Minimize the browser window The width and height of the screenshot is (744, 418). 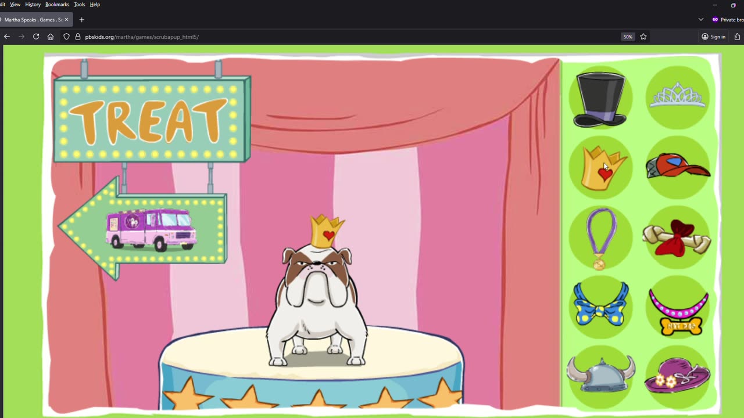pyautogui.click(x=714, y=5)
